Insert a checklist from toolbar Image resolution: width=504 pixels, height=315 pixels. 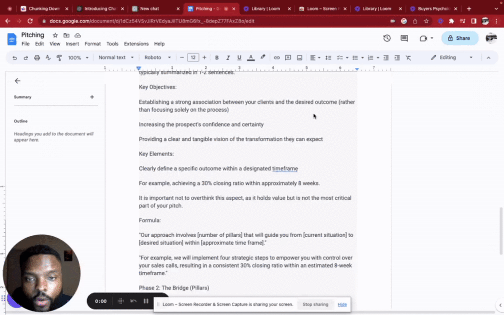340,58
